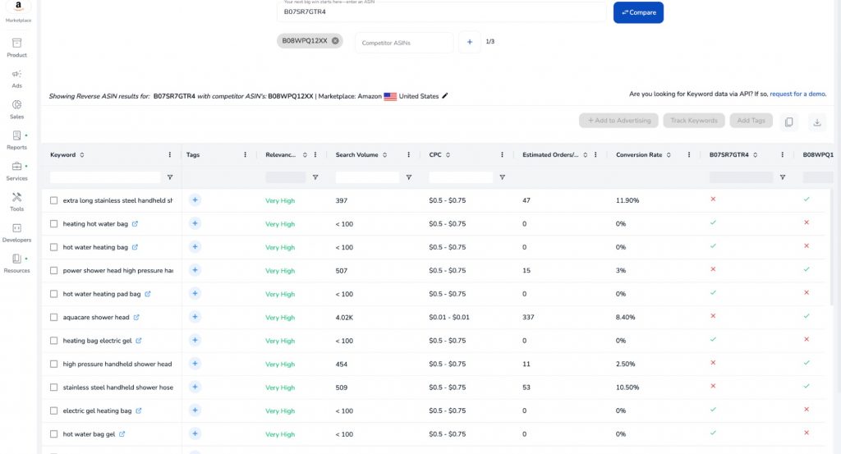The image size is (841, 454).
Task: Open external link for hot water heating bag
Action: pyautogui.click(x=136, y=247)
